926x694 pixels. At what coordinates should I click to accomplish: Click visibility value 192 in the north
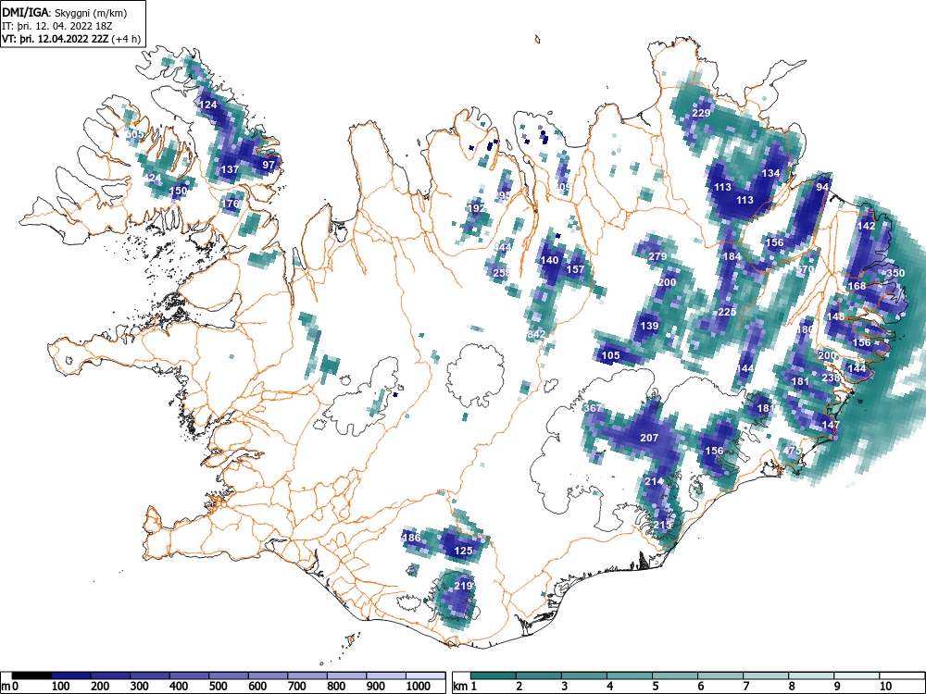tap(476, 207)
